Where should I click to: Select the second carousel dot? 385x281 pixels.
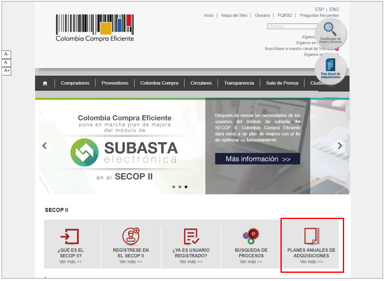(x=180, y=187)
